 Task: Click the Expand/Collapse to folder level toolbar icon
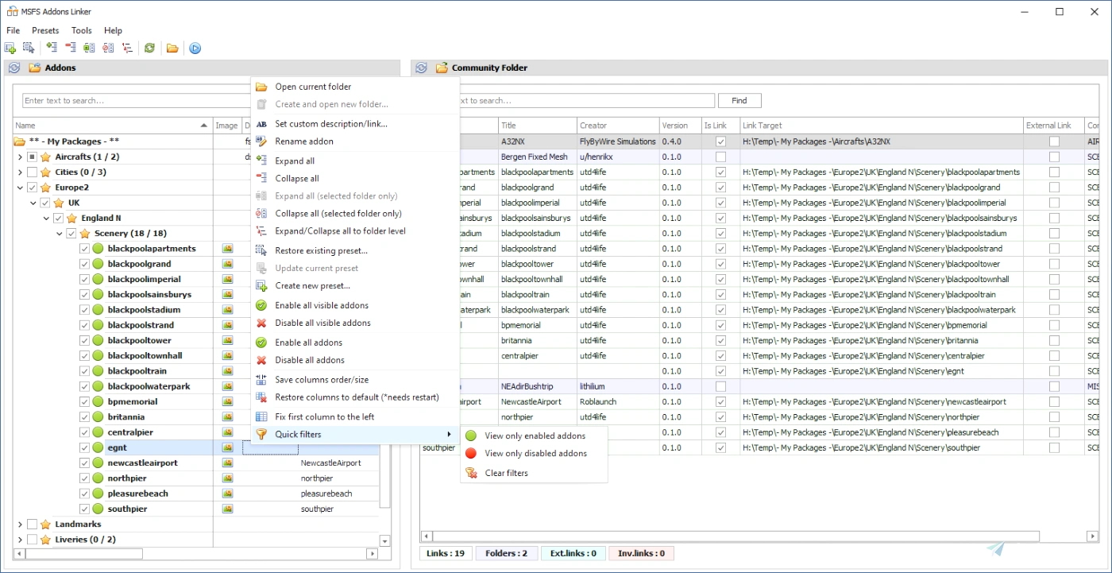[x=127, y=48]
